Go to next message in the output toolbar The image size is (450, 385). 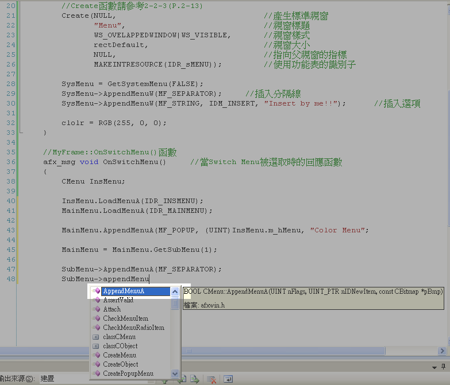coord(195,379)
